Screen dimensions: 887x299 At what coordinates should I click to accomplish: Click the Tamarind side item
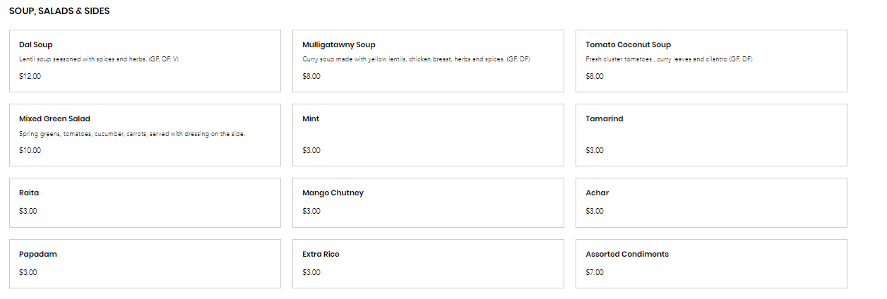click(604, 118)
